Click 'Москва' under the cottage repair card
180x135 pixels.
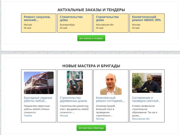point(100,119)
